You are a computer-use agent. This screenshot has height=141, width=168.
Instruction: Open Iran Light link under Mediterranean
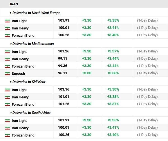tap(19, 52)
